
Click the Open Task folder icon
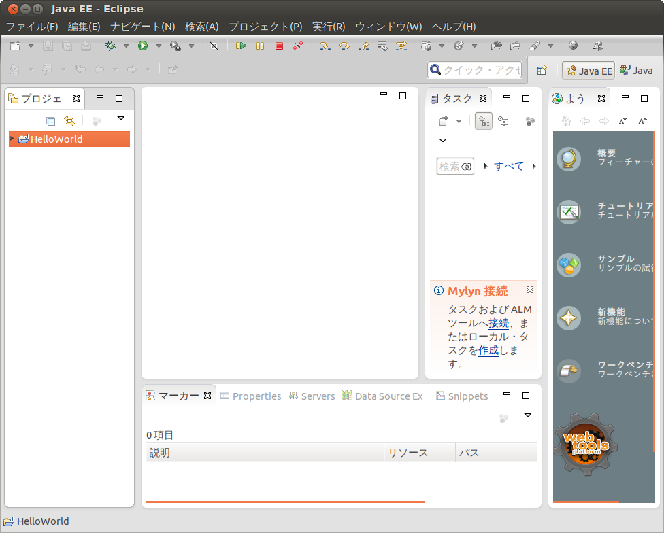[516, 46]
